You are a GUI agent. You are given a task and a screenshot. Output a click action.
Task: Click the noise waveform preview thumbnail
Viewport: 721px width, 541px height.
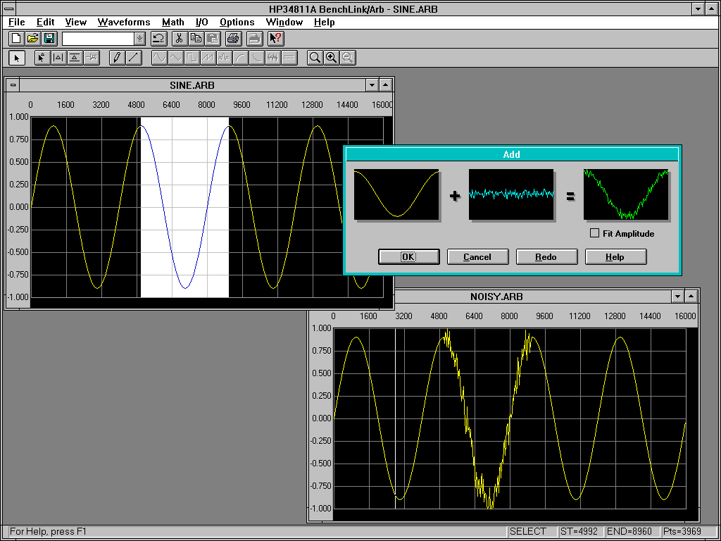click(x=511, y=194)
